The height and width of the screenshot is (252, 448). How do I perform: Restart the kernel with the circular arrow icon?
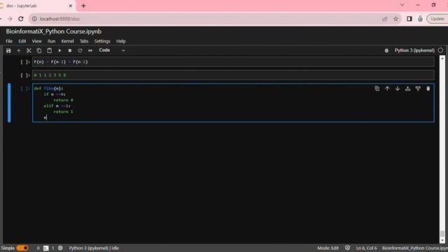(80, 50)
